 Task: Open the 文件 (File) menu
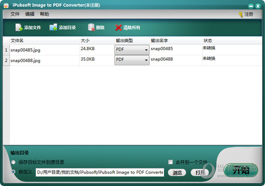15,14
